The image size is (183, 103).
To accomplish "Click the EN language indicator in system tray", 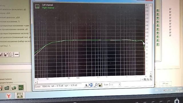I will pyautogui.click(x=156, y=90).
